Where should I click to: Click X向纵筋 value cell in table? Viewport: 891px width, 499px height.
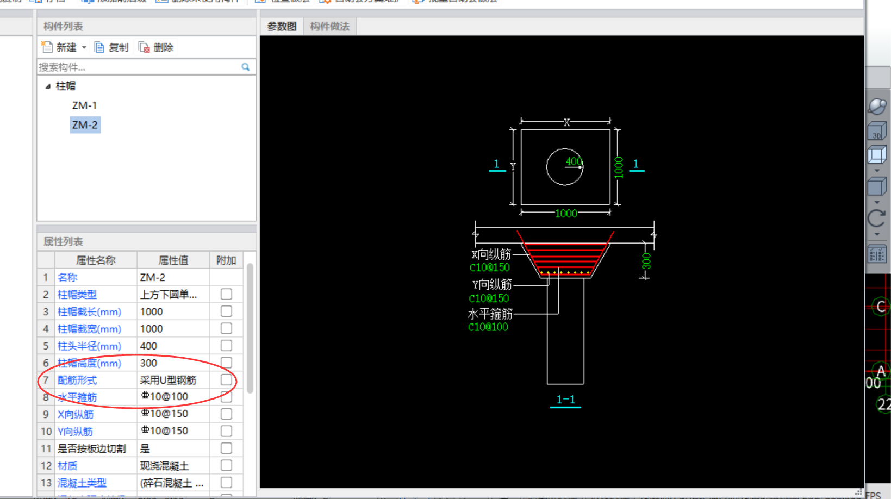point(173,414)
